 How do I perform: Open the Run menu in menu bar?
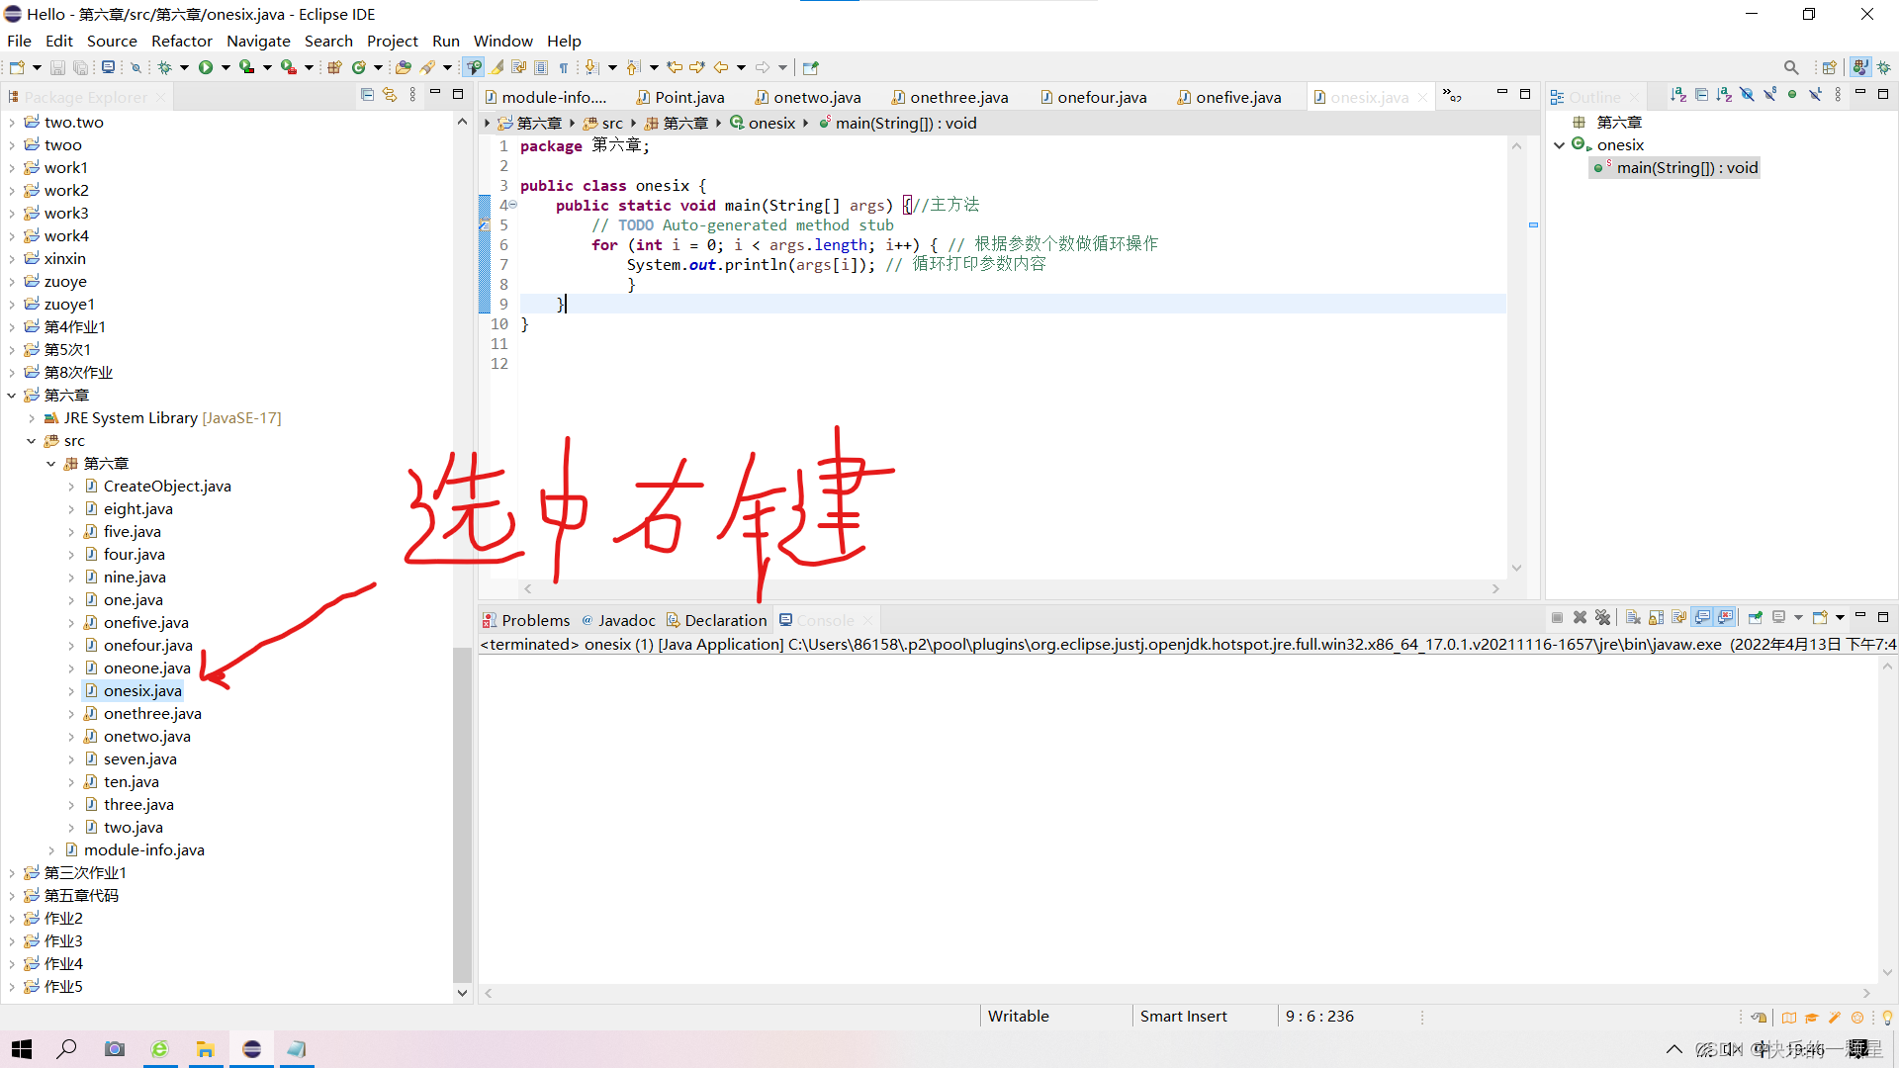[446, 41]
